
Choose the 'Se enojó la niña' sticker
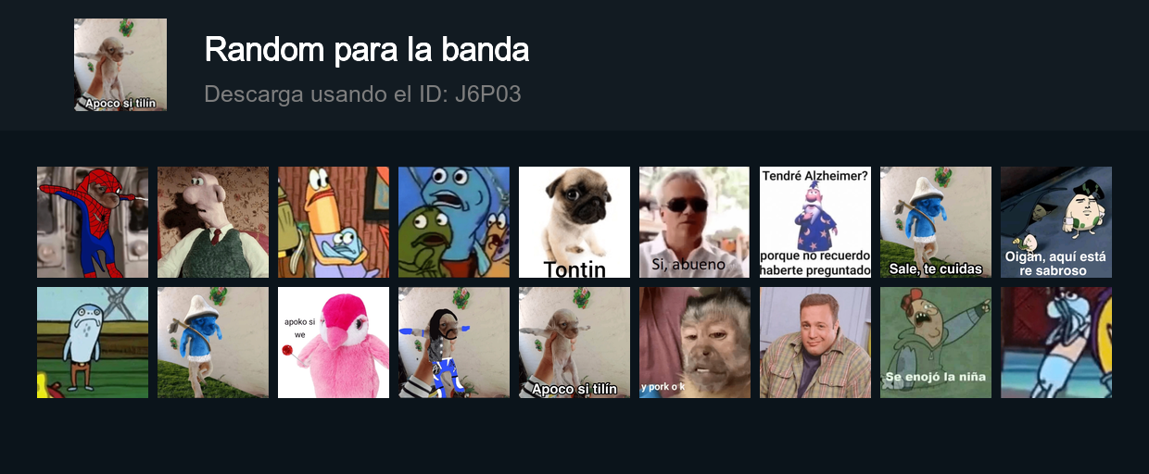[x=936, y=343]
